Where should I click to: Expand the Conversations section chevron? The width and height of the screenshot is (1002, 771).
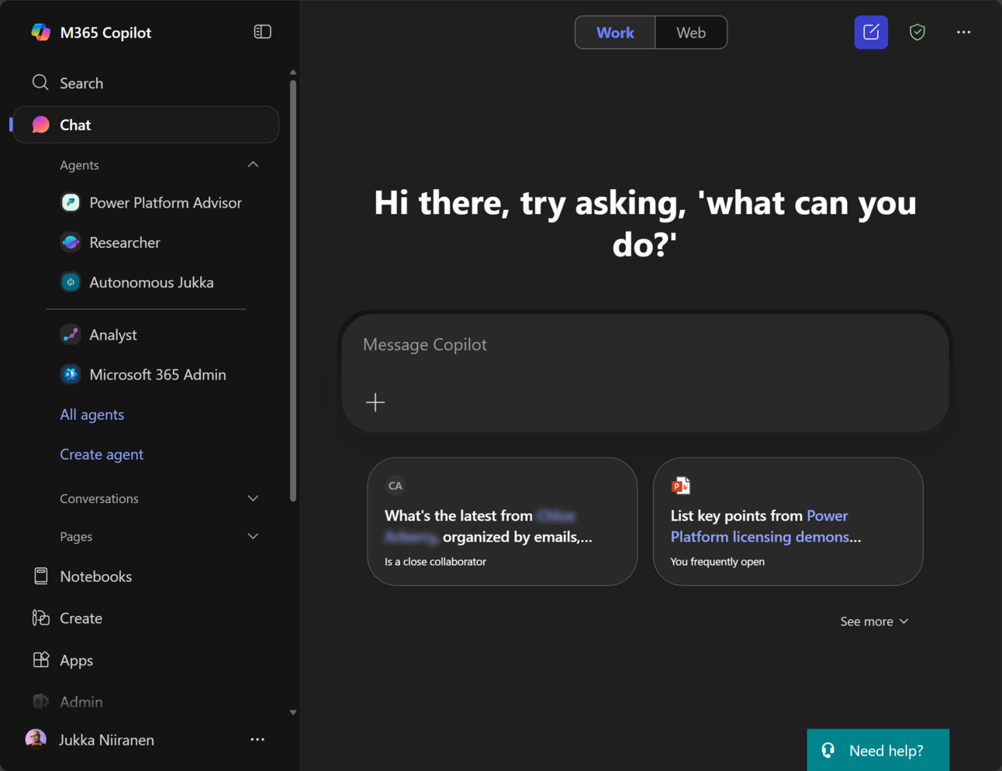tap(253, 498)
